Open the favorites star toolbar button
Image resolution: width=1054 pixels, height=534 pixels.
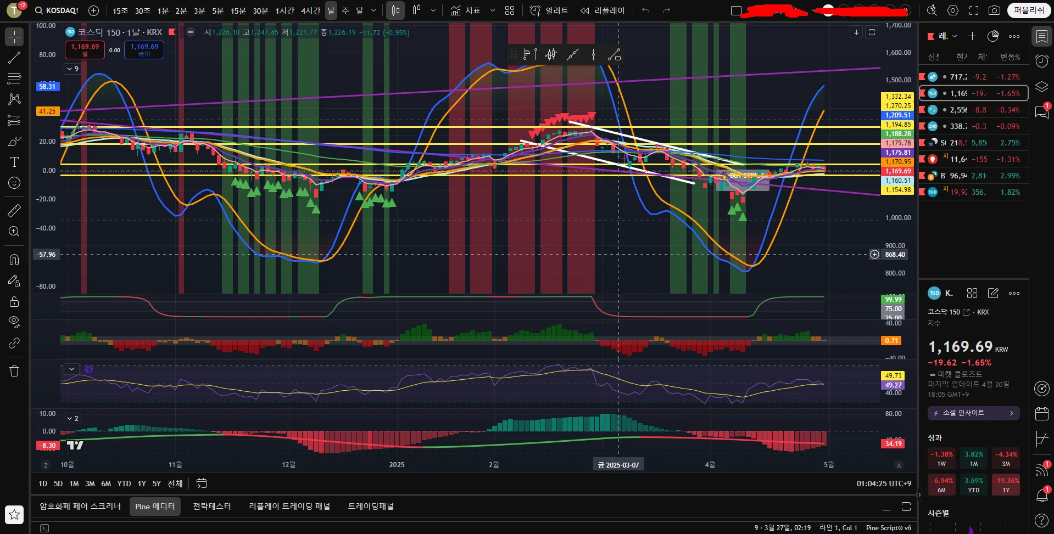click(14, 514)
